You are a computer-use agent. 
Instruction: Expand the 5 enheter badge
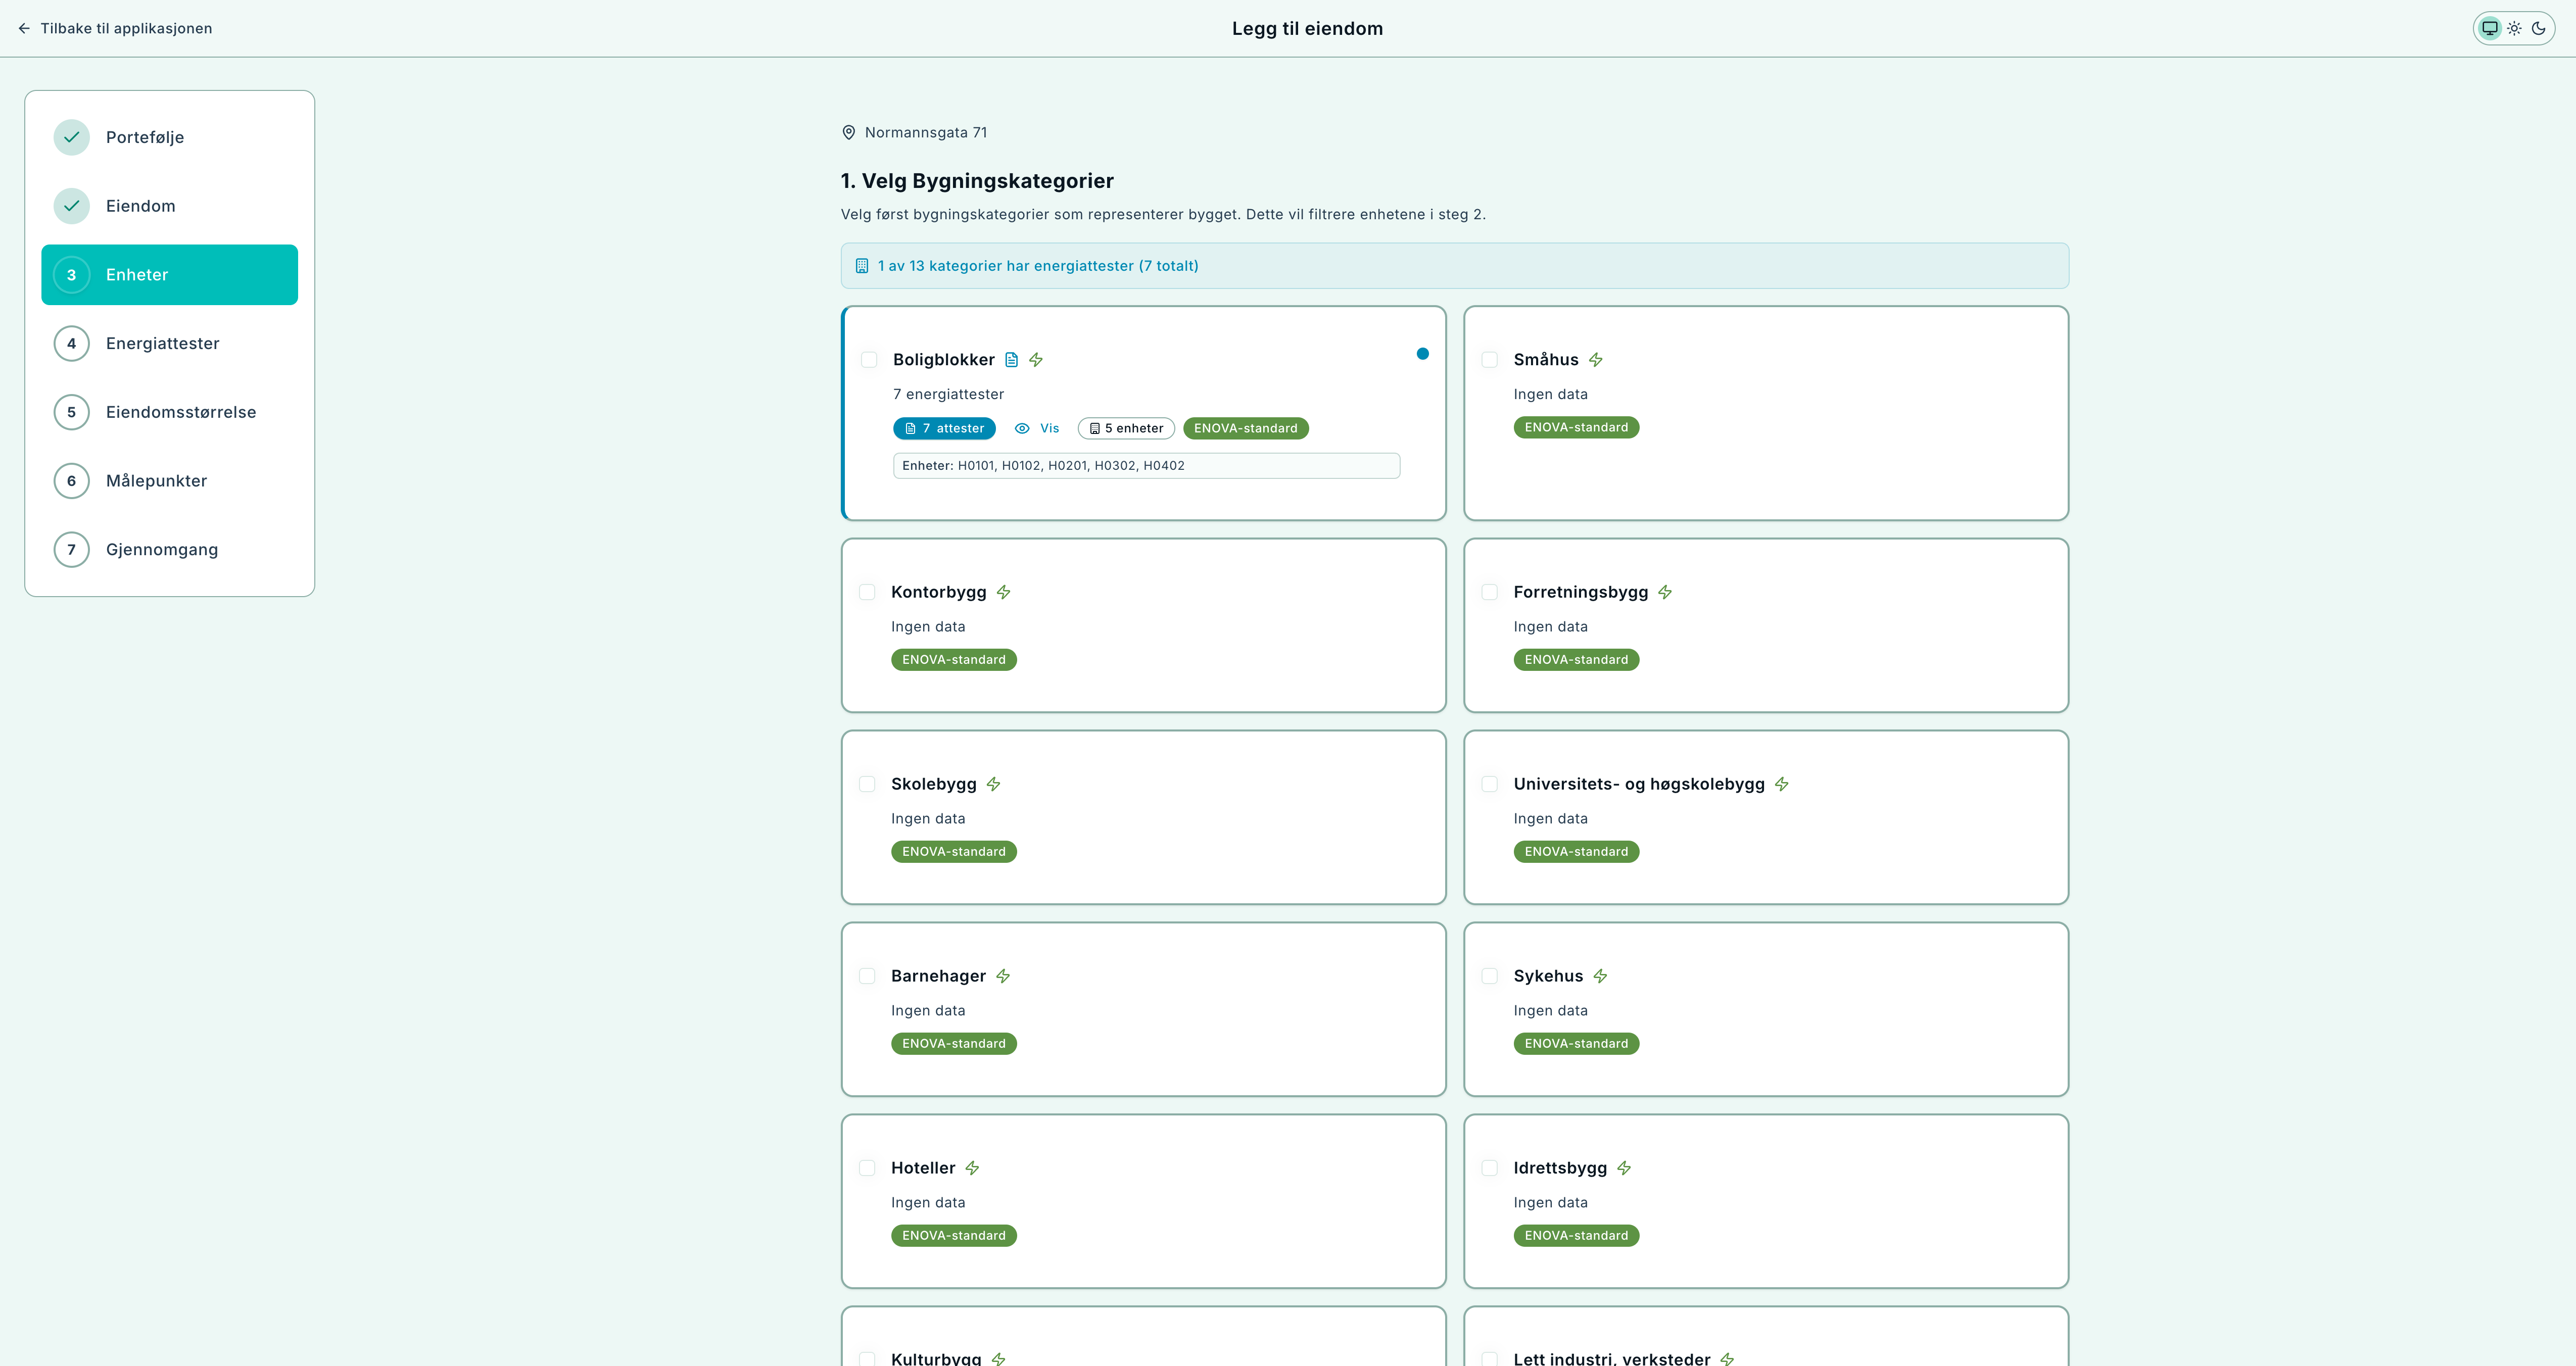(1126, 428)
